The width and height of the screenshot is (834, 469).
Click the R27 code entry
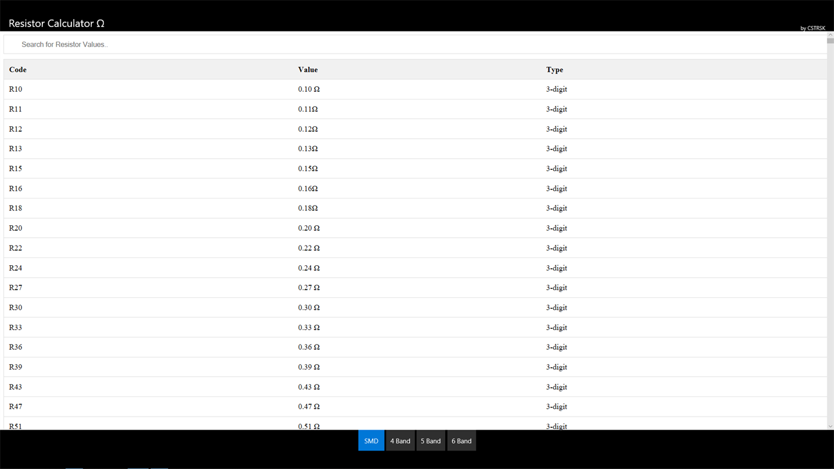15,287
